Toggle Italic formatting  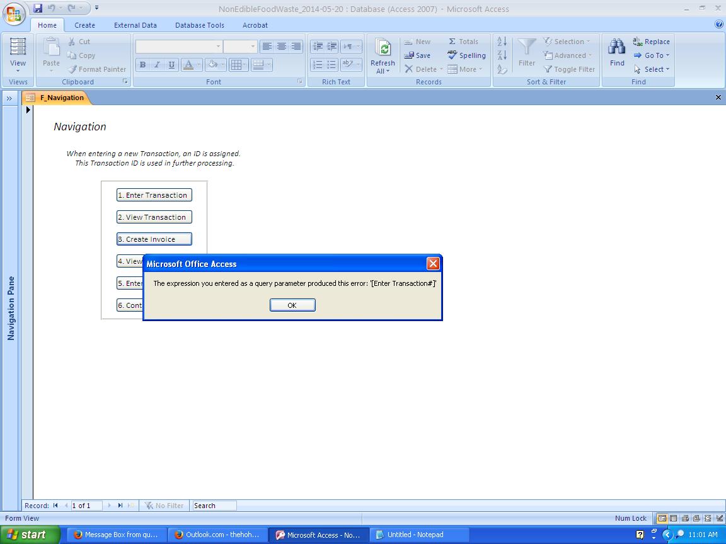[x=157, y=65]
